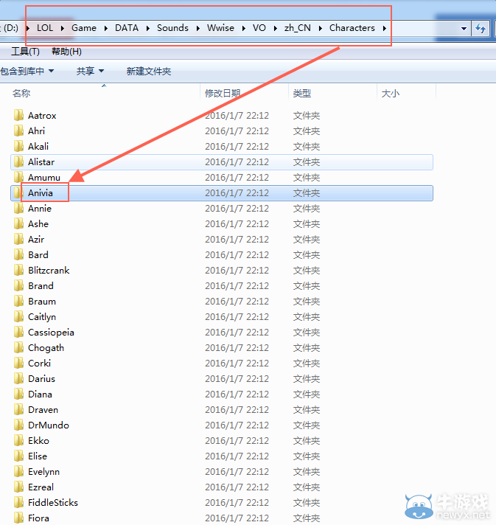Click the 文件夹 type in Draven's row
The width and height of the screenshot is (496, 525).
307,410
